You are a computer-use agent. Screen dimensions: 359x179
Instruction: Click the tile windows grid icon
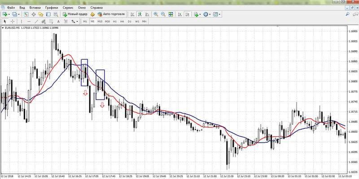click(x=171, y=14)
